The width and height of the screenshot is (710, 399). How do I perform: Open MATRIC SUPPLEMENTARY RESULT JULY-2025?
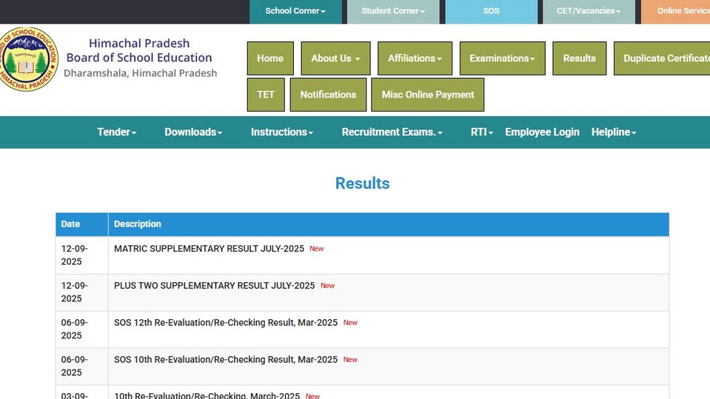tap(209, 248)
